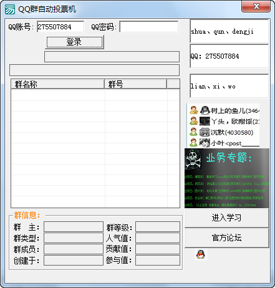Click the 群名称 column header

tap(58, 84)
